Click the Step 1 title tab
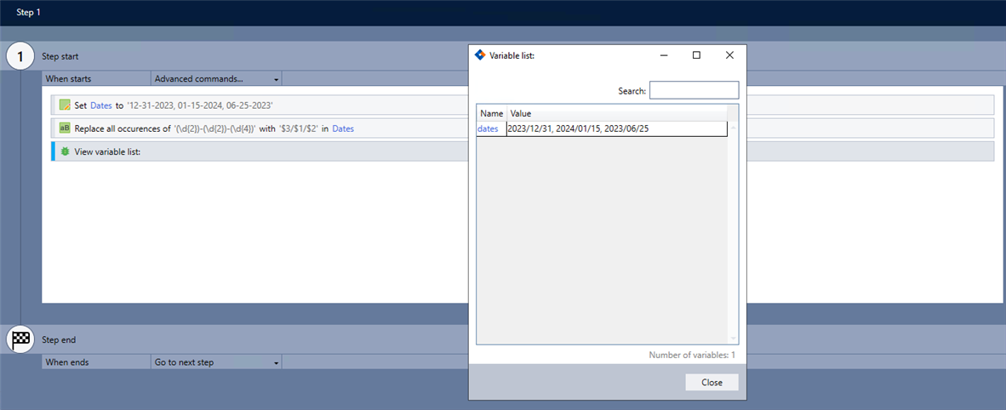 tap(29, 12)
